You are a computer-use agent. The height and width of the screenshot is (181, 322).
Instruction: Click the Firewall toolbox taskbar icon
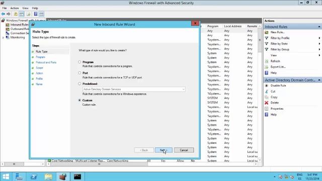coord(63,176)
